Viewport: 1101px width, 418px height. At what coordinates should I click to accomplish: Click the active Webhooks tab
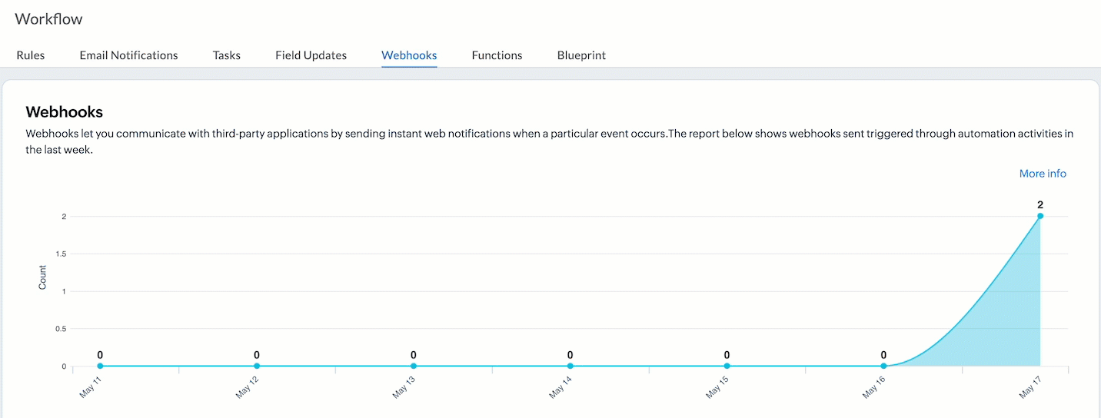click(409, 55)
